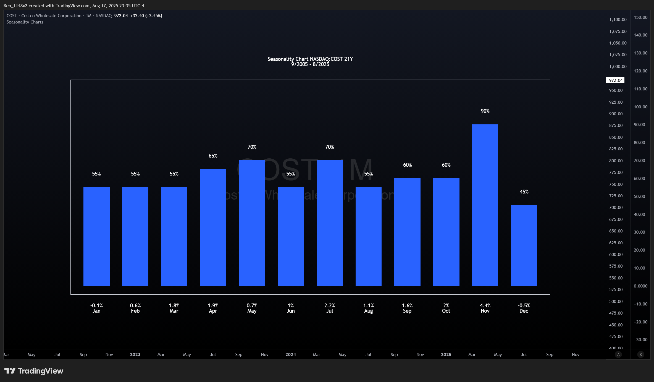Click the November 90% bar

pos(485,205)
